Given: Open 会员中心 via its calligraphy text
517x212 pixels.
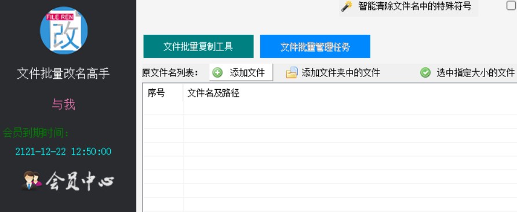Looking at the screenshot, I should 80,181.
